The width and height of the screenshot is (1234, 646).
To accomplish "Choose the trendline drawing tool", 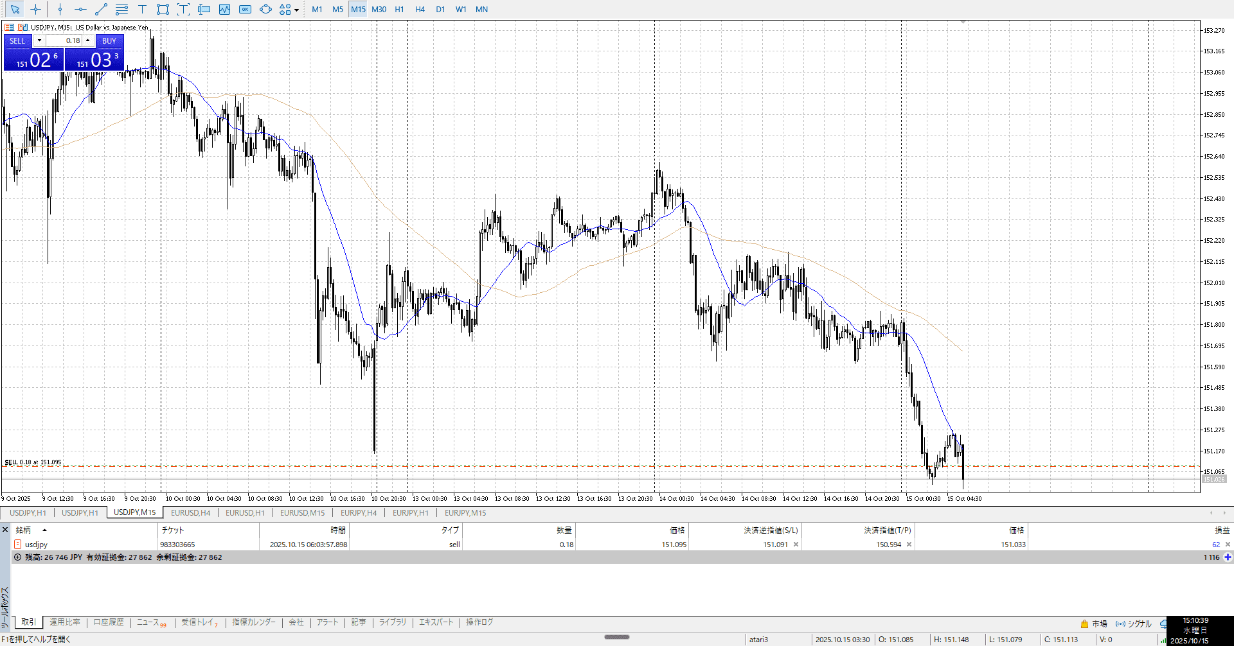I will point(101,9).
